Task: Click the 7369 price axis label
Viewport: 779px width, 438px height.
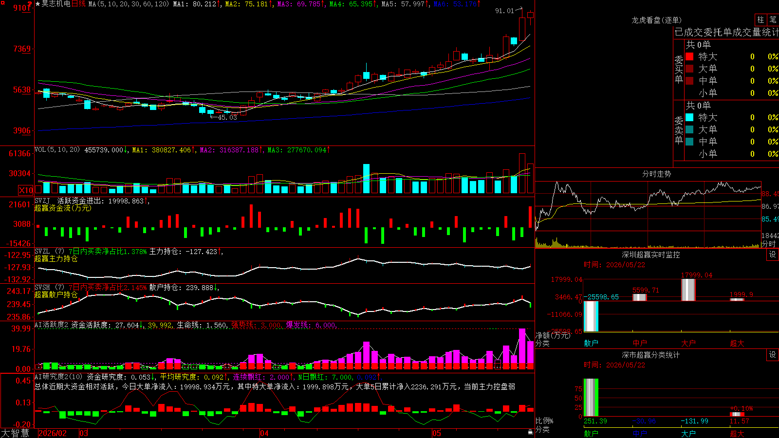Action: pos(22,49)
